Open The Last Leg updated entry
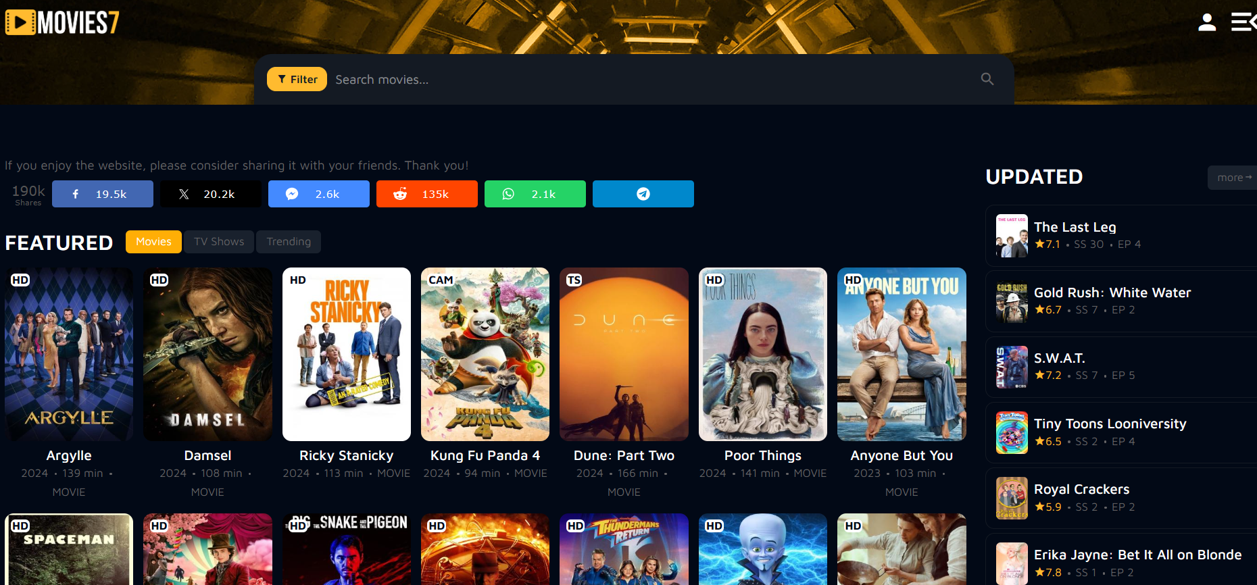The image size is (1257, 585). pyautogui.click(x=1121, y=236)
